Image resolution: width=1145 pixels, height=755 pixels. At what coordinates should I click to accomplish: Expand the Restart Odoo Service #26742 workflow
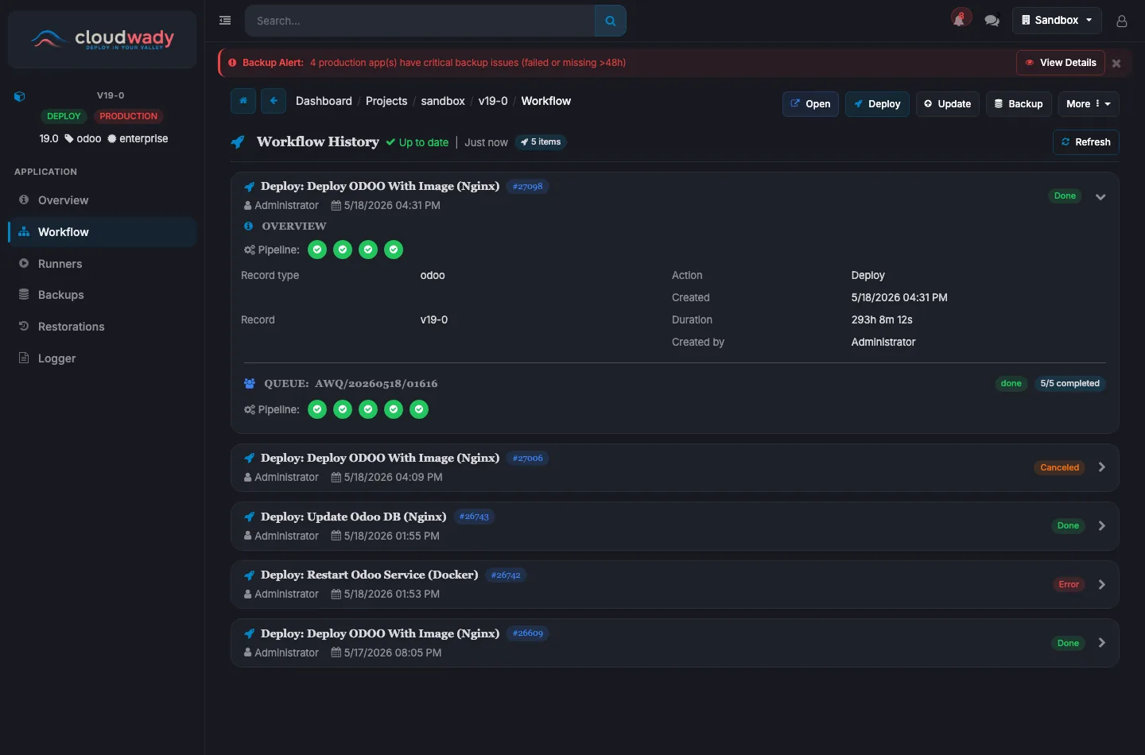1102,585
